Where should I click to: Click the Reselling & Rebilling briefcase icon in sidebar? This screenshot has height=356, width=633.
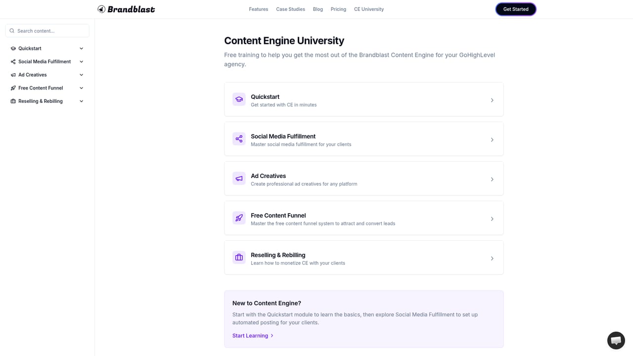coord(13,101)
